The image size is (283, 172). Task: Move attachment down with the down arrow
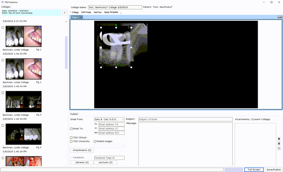pos(279,144)
